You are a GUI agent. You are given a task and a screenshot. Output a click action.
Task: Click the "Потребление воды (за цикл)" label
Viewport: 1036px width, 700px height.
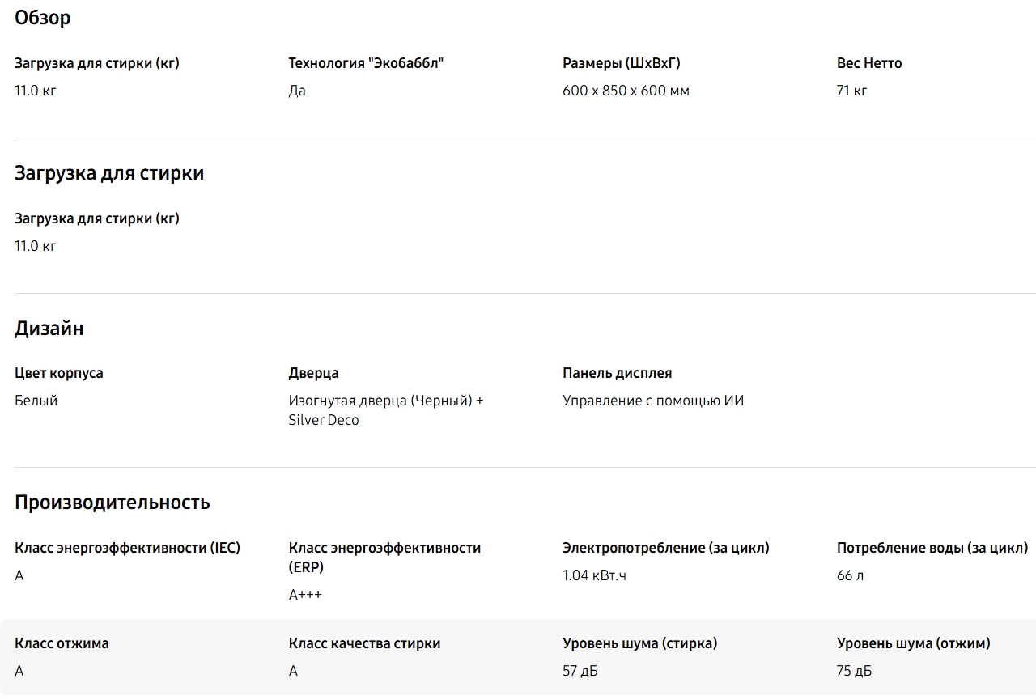click(932, 548)
